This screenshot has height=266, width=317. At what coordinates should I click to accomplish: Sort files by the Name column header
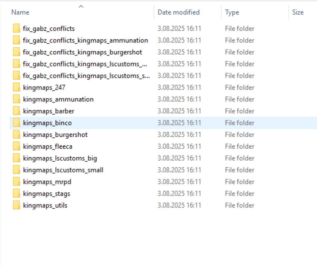[x=20, y=12]
